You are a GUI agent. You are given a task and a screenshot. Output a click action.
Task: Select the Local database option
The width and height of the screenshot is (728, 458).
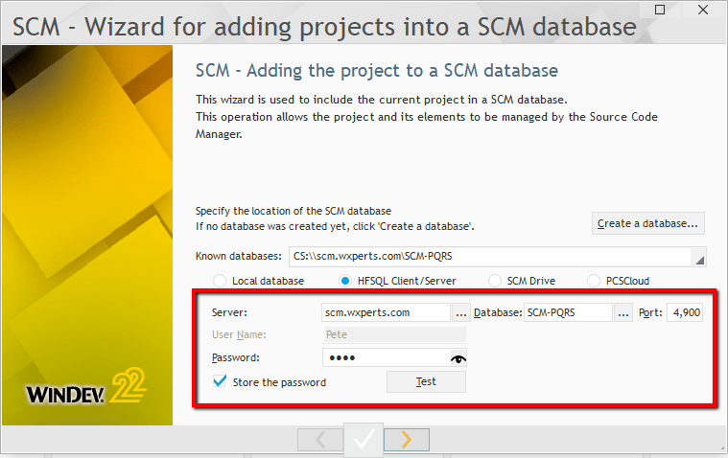tap(220, 281)
